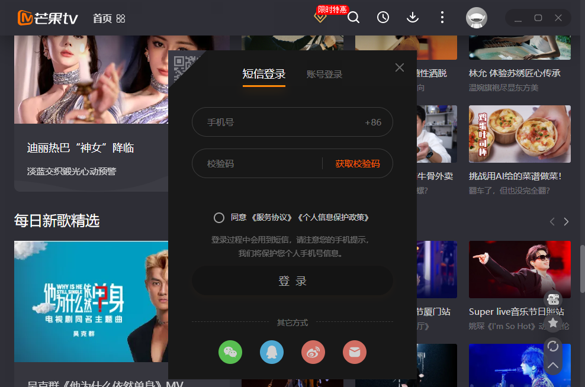Click the page vertical scrollbar thumb

(582, 269)
